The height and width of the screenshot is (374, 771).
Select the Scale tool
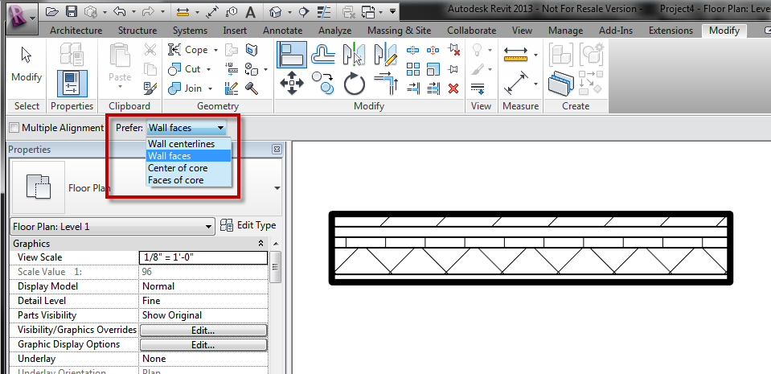(433, 69)
